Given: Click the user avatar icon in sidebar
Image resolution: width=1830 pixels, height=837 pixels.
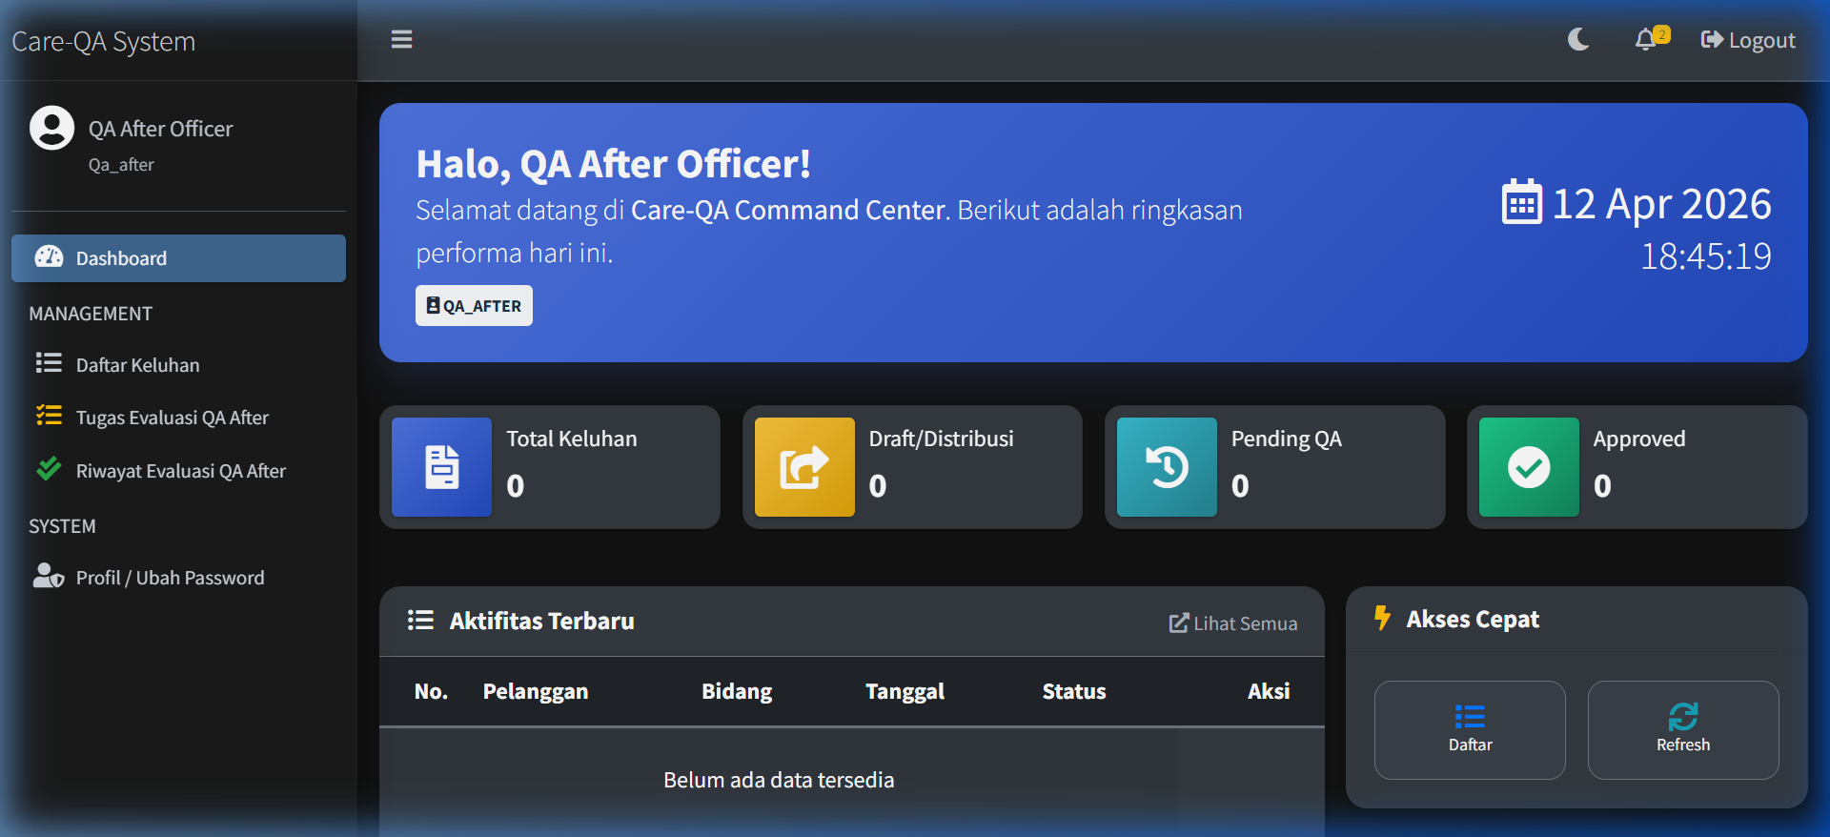Looking at the screenshot, I should (51, 128).
